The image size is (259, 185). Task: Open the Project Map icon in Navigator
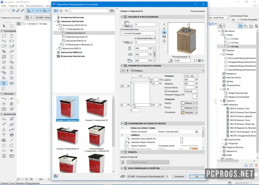(x=241, y=26)
